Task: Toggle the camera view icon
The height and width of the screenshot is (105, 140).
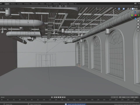Action: click(138, 27)
